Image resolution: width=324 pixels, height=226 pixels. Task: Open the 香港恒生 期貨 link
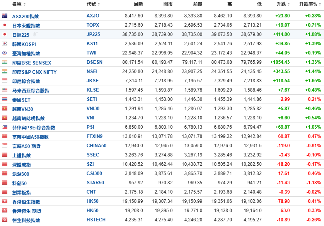coord(27,211)
